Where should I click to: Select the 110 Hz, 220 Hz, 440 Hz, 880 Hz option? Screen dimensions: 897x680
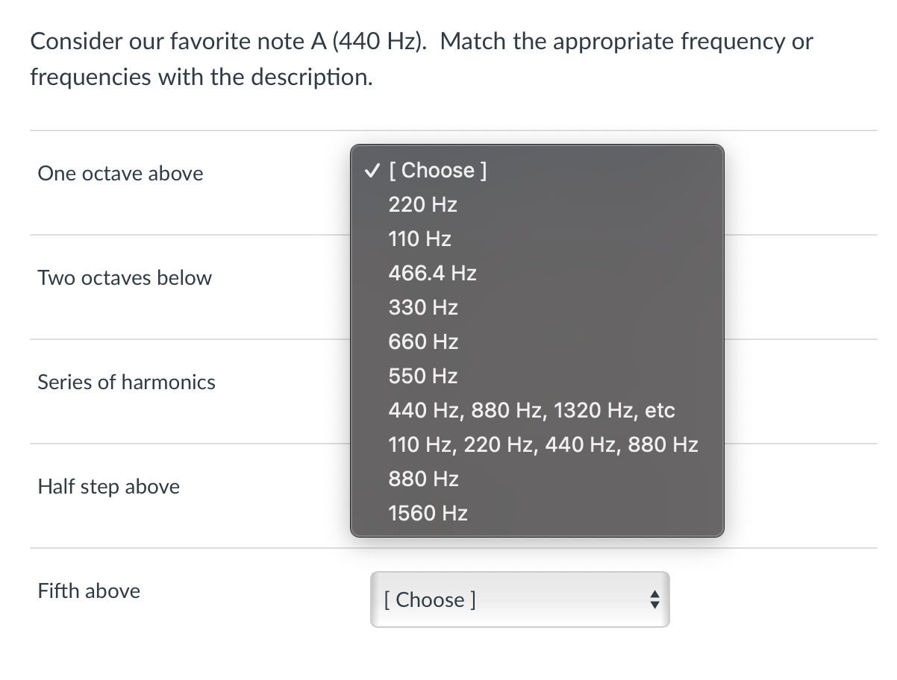tap(543, 444)
